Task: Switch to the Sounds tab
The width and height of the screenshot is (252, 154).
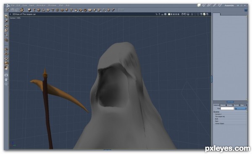Action: [236, 105]
